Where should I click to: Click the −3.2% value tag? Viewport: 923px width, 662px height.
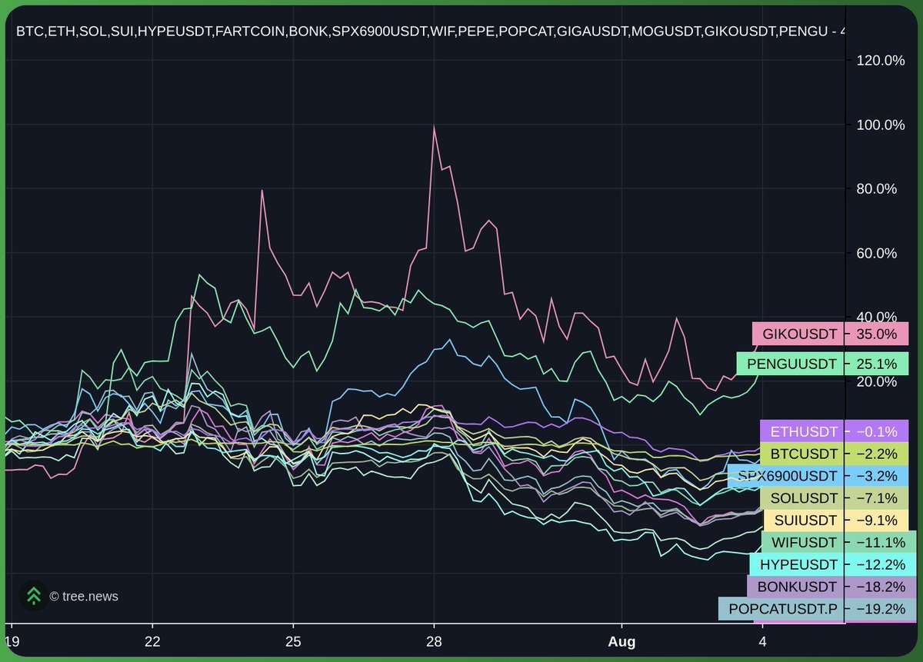point(877,476)
